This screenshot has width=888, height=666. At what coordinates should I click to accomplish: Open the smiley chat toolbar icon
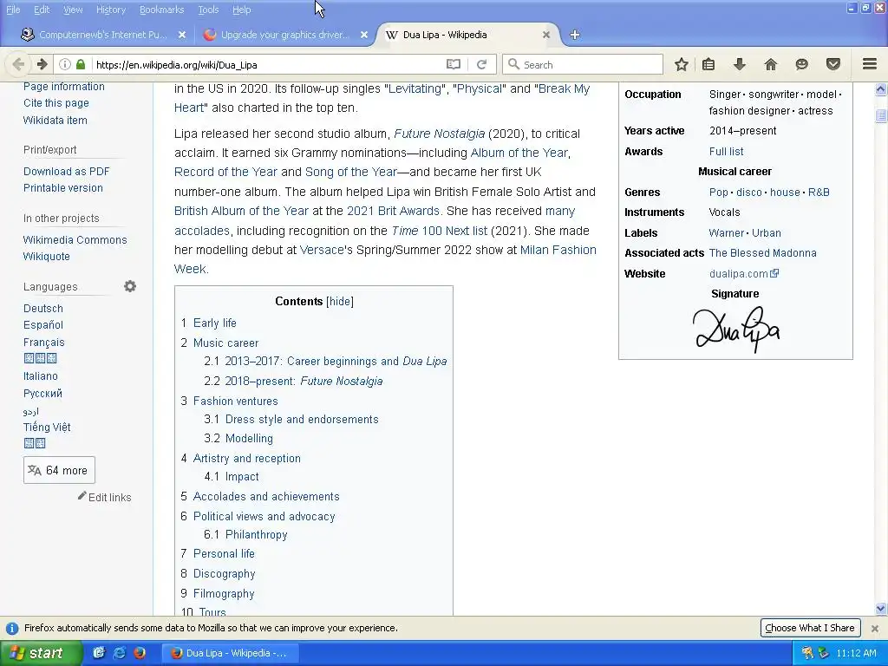click(801, 64)
